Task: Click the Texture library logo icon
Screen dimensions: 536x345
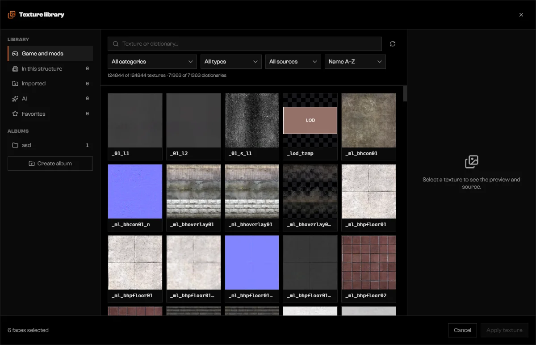Action: pos(12,15)
